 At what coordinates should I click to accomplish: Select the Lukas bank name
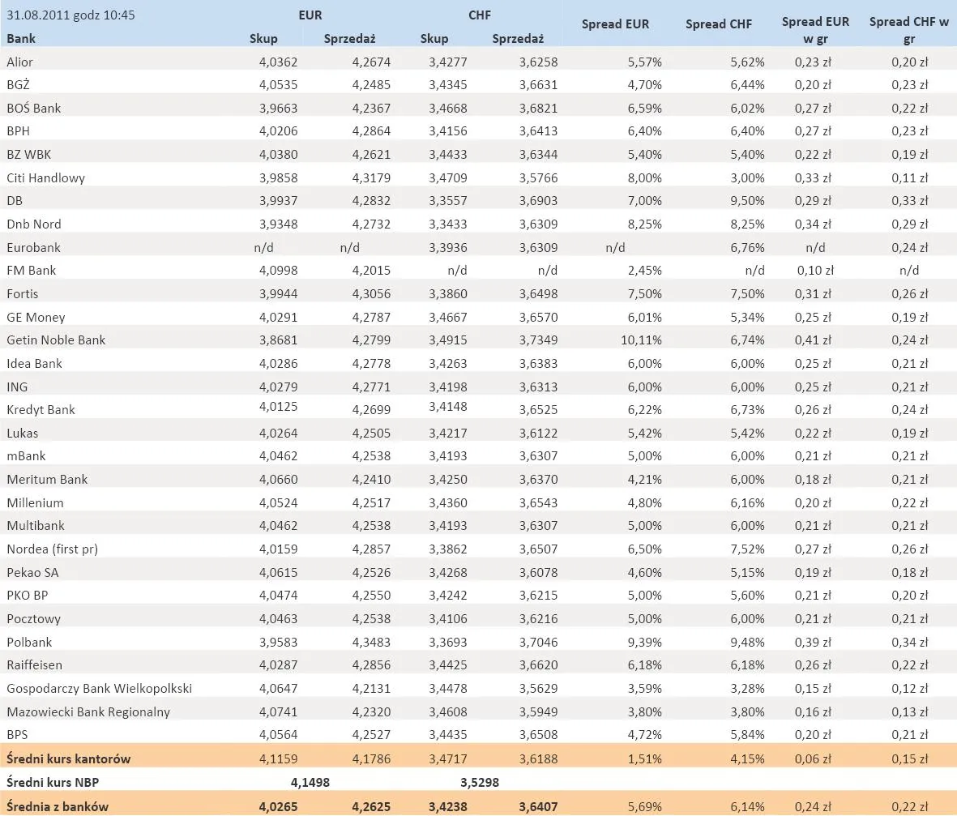[23, 433]
